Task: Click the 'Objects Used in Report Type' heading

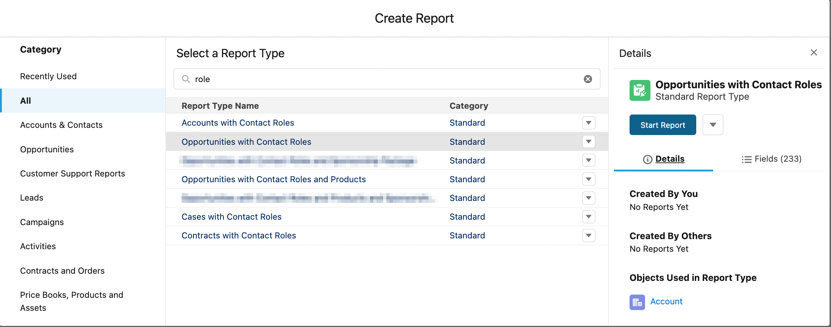Action: pyautogui.click(x=693, y=278)
